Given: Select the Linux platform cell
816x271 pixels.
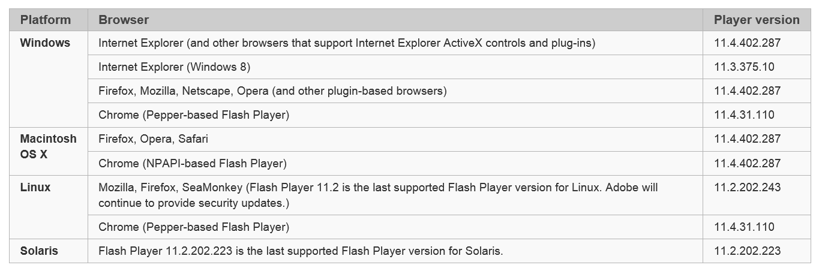Looking at the screenshot, I should [35, 188].
